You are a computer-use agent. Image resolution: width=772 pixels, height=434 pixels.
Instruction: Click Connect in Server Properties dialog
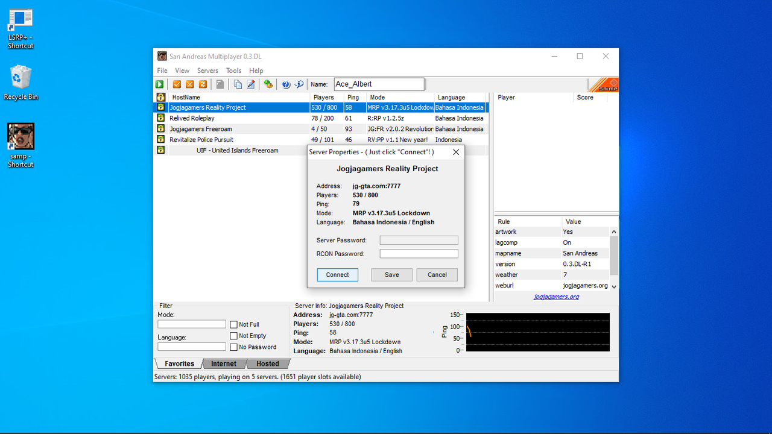point(338,275)
